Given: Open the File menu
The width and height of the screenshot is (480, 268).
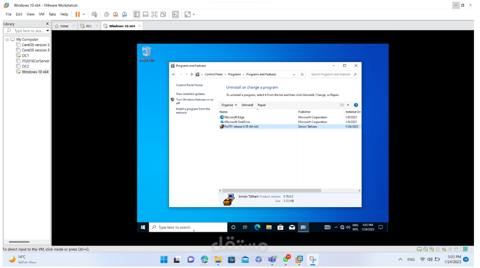Looking at the screenshot, I should pos(9,14).
